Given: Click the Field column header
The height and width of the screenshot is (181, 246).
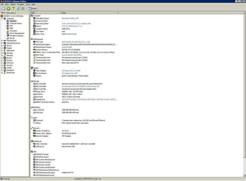Looking at the screenshot, I should [45, 13].
